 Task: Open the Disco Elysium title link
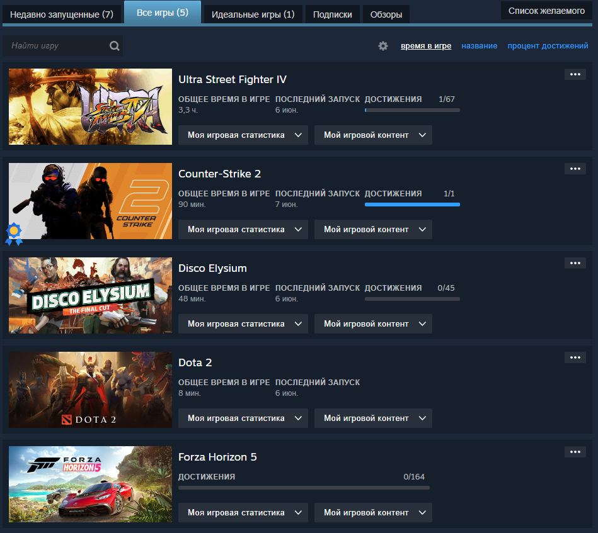point(212,269)
